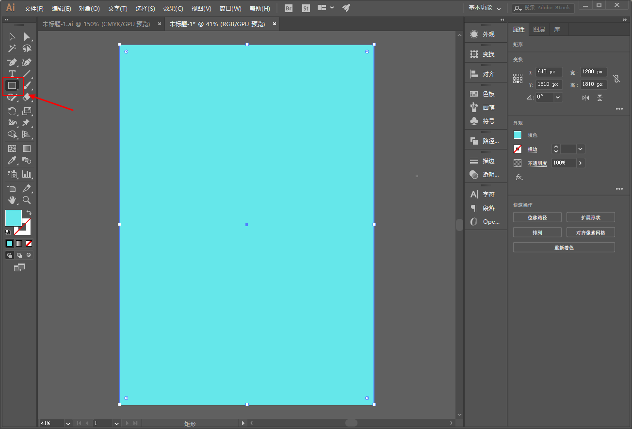Select the Selection tool arrow
The width and height of the screenshot is (632, 429).
coord(12,37)
